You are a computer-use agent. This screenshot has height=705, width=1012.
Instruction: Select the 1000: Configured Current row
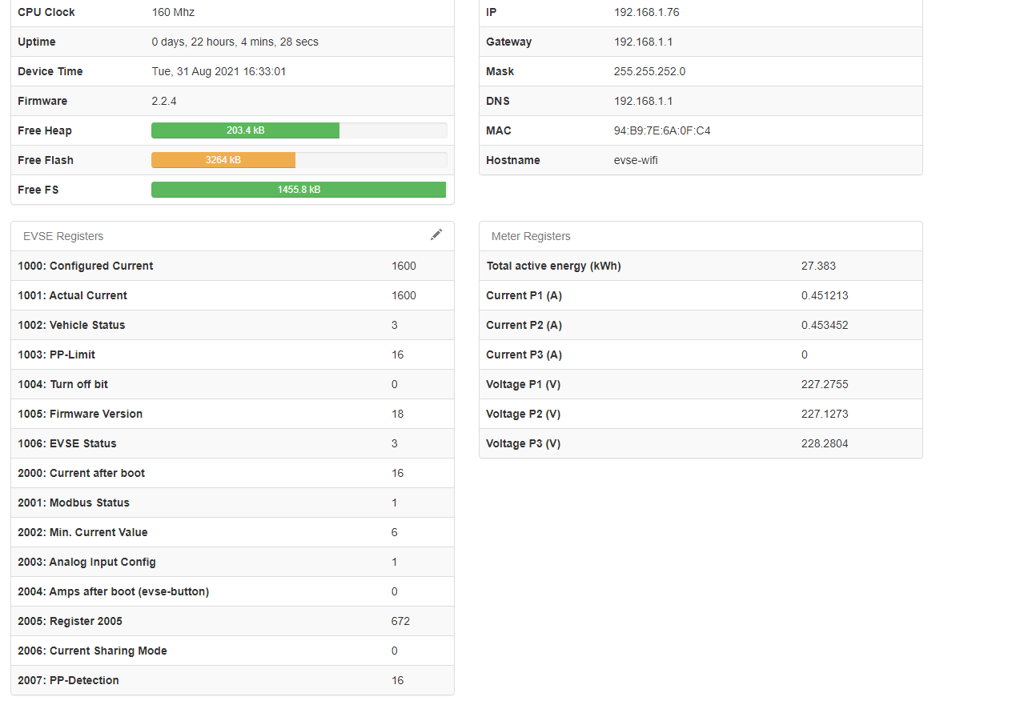232,266
